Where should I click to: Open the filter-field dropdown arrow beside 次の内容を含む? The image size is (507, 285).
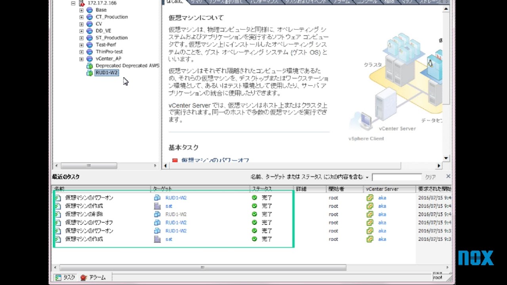click(x=367, y=177)
